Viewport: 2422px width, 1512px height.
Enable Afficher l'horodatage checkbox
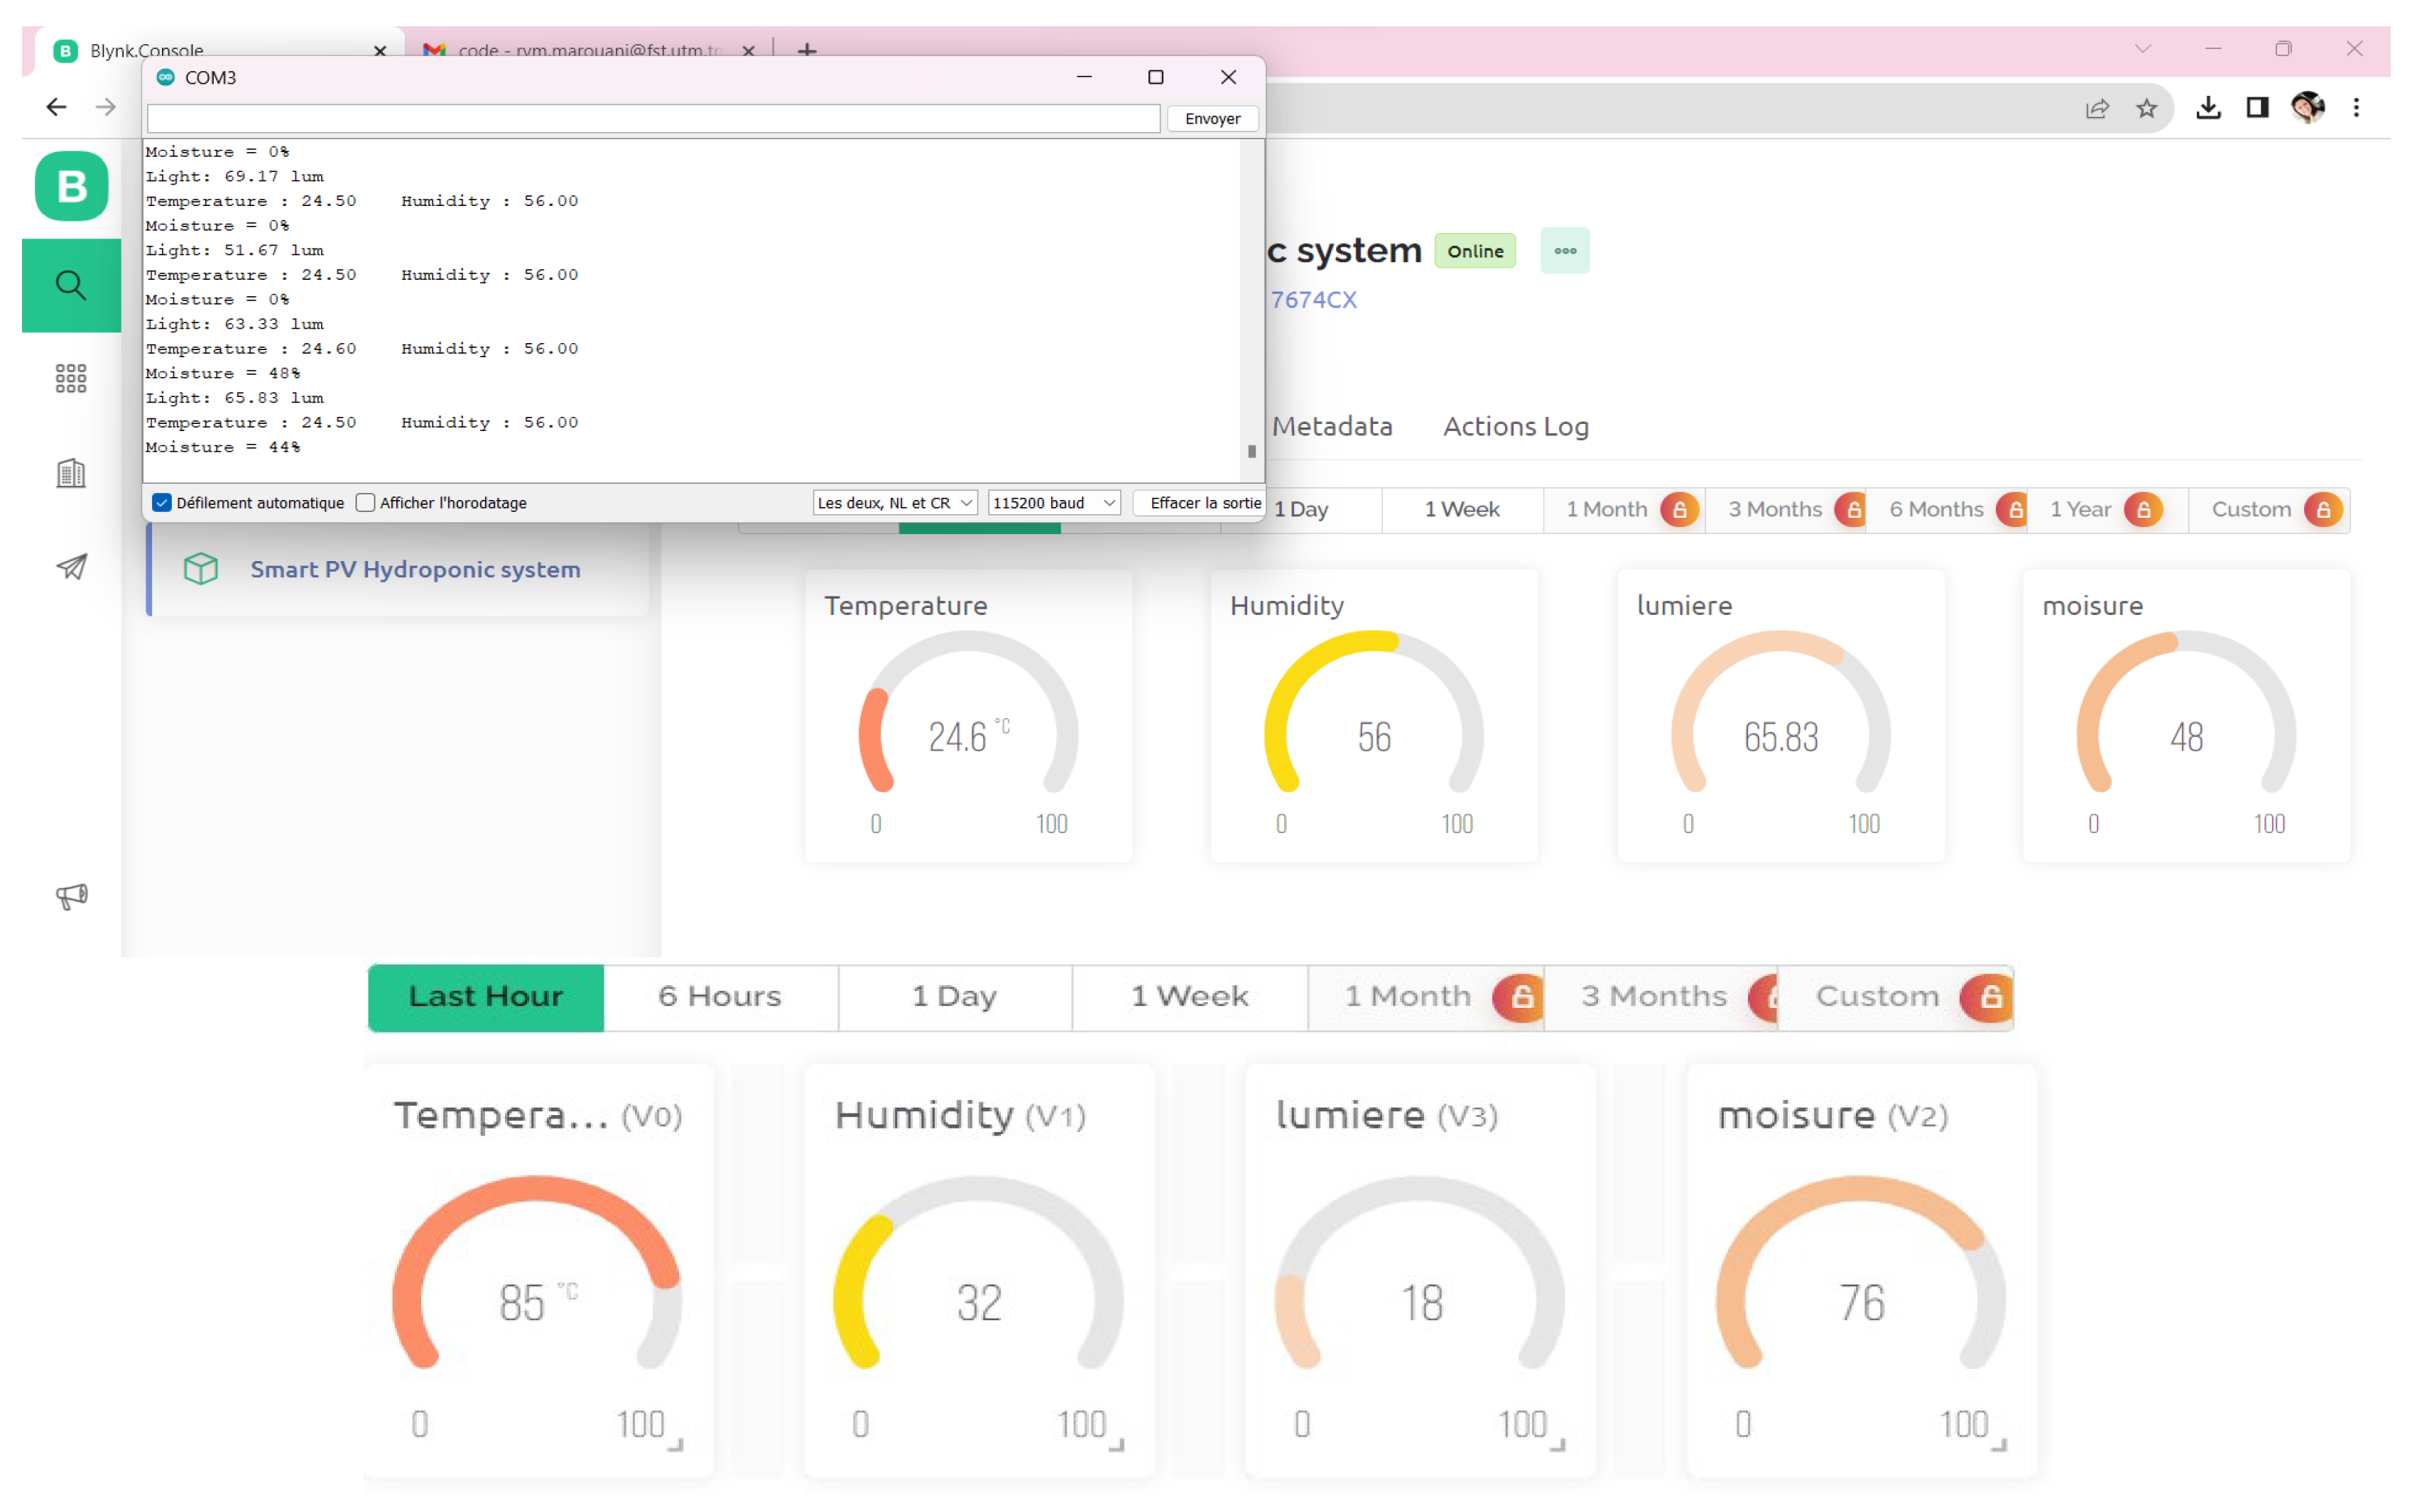click(366, 503)
